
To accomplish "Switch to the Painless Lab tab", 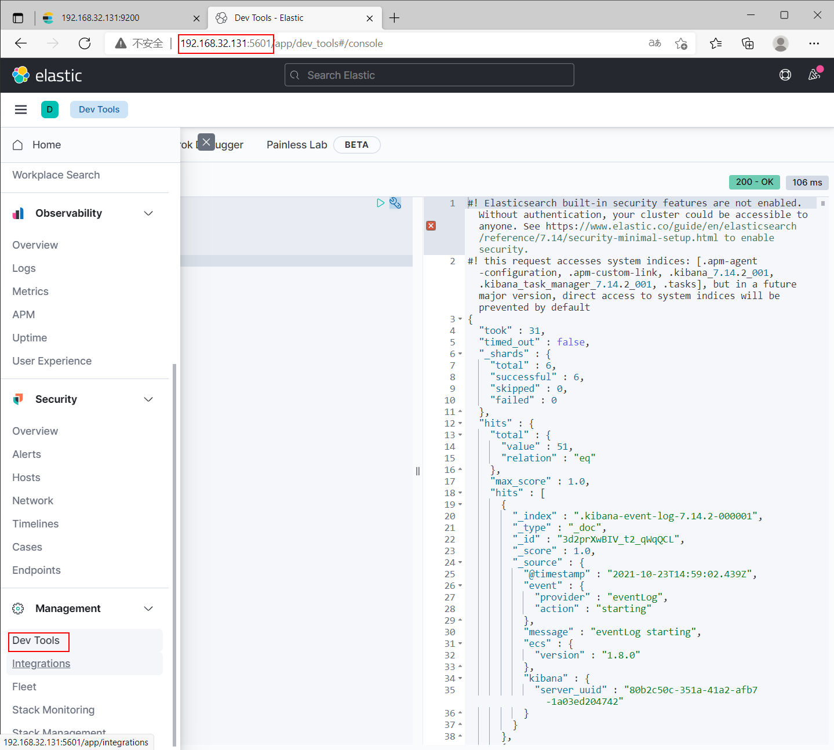I will 297,145.
